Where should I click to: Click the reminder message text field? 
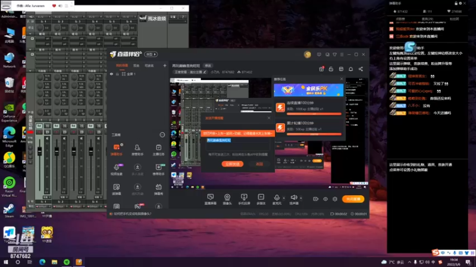[x=237, y=144]
